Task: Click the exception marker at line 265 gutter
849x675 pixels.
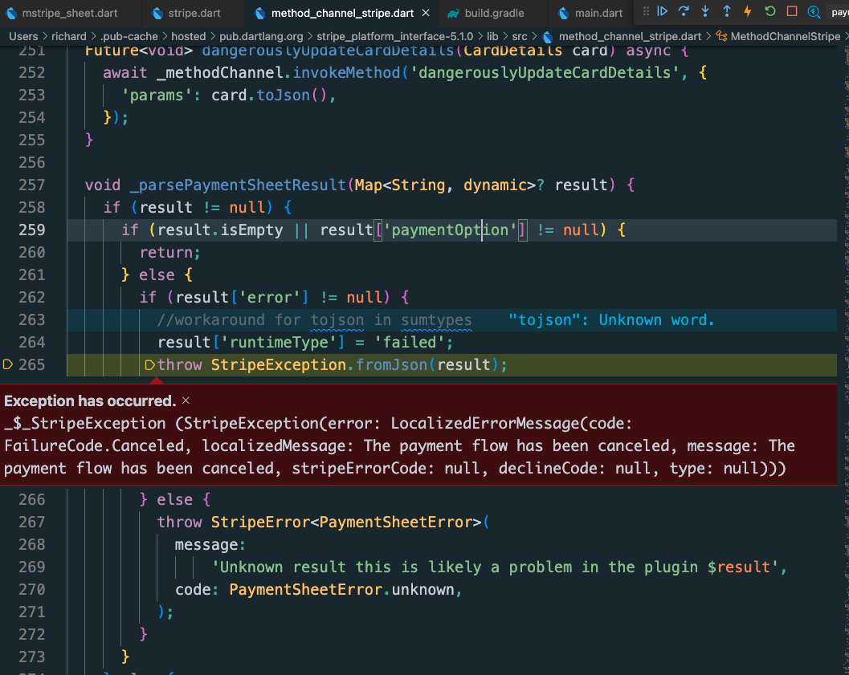Action: click(x=7, y=364)
